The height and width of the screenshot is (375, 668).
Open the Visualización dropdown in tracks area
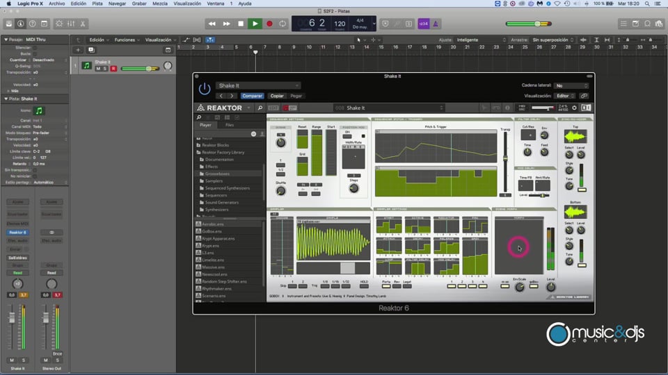click(x=161, y=40)
